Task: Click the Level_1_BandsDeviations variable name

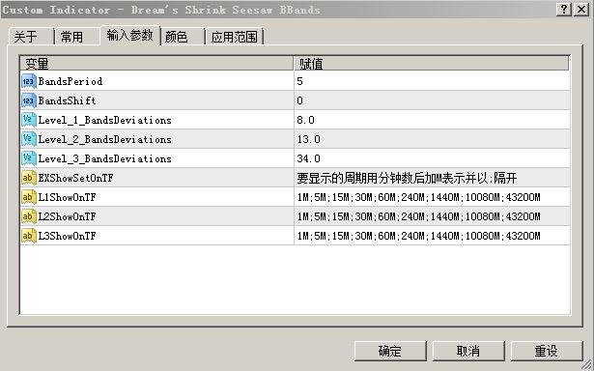Action: pos(105,120)
